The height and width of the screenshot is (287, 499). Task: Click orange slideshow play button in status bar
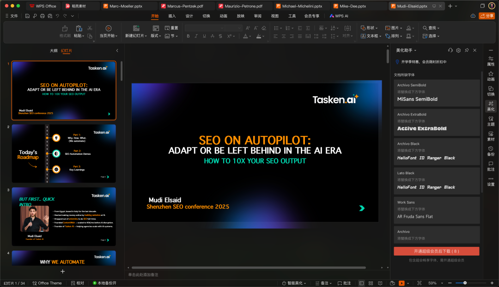402,283
